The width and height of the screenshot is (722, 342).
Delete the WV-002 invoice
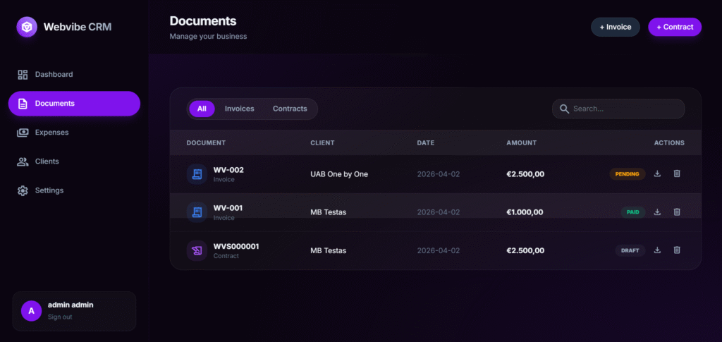[x=677, y=174]
